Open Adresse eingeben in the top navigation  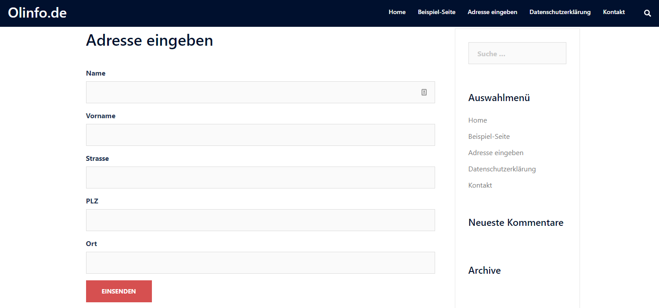(x=492, y=12)
